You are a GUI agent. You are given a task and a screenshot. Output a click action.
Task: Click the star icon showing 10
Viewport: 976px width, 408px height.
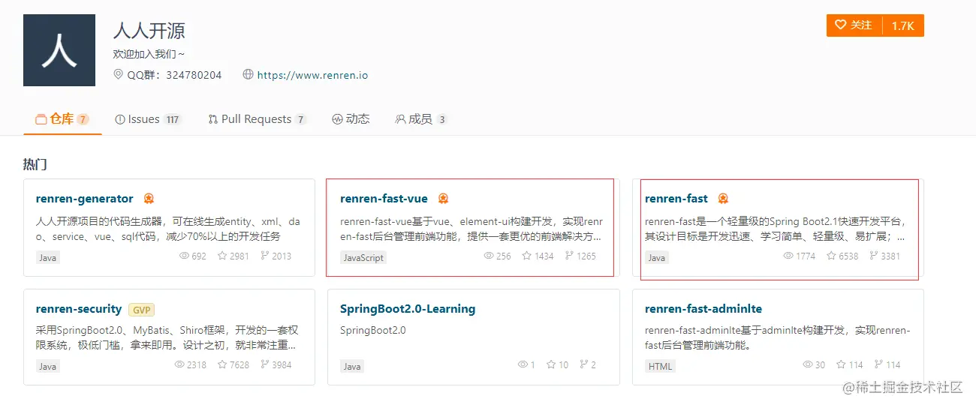551,364
